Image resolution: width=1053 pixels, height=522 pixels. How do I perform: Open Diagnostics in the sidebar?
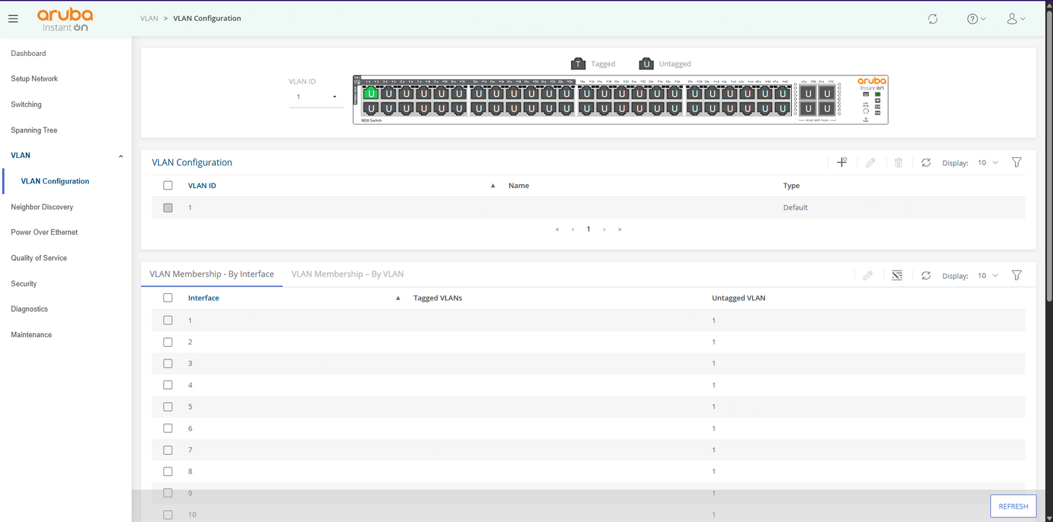pyautogui.click(x=29, y=309)
